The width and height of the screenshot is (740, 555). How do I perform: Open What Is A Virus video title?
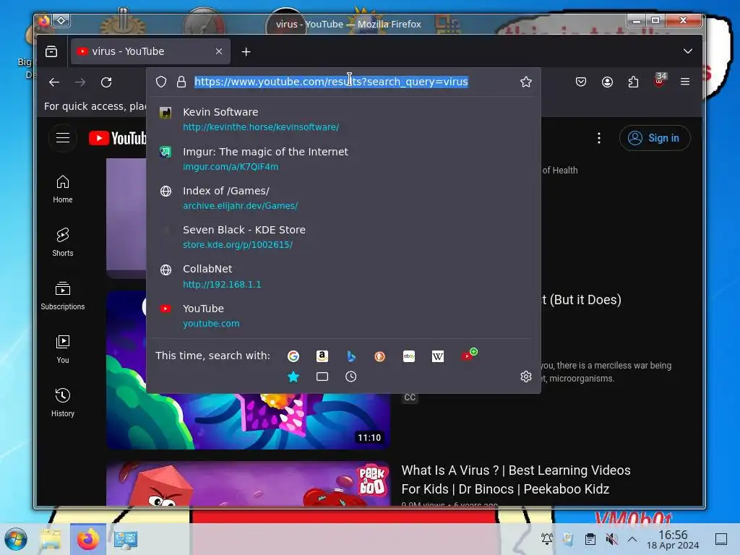pos(516,480)
